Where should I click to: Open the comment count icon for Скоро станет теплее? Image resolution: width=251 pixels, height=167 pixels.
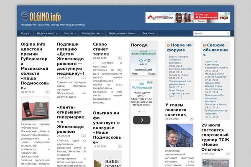pos(120,58)
